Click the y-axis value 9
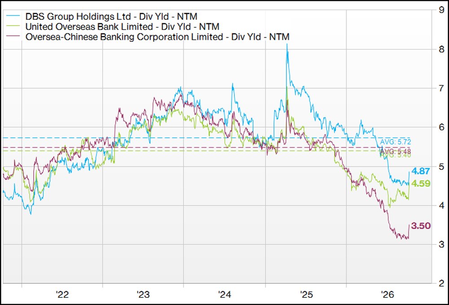The width and height of the screenshot is (449, 305). pos(441,10)
